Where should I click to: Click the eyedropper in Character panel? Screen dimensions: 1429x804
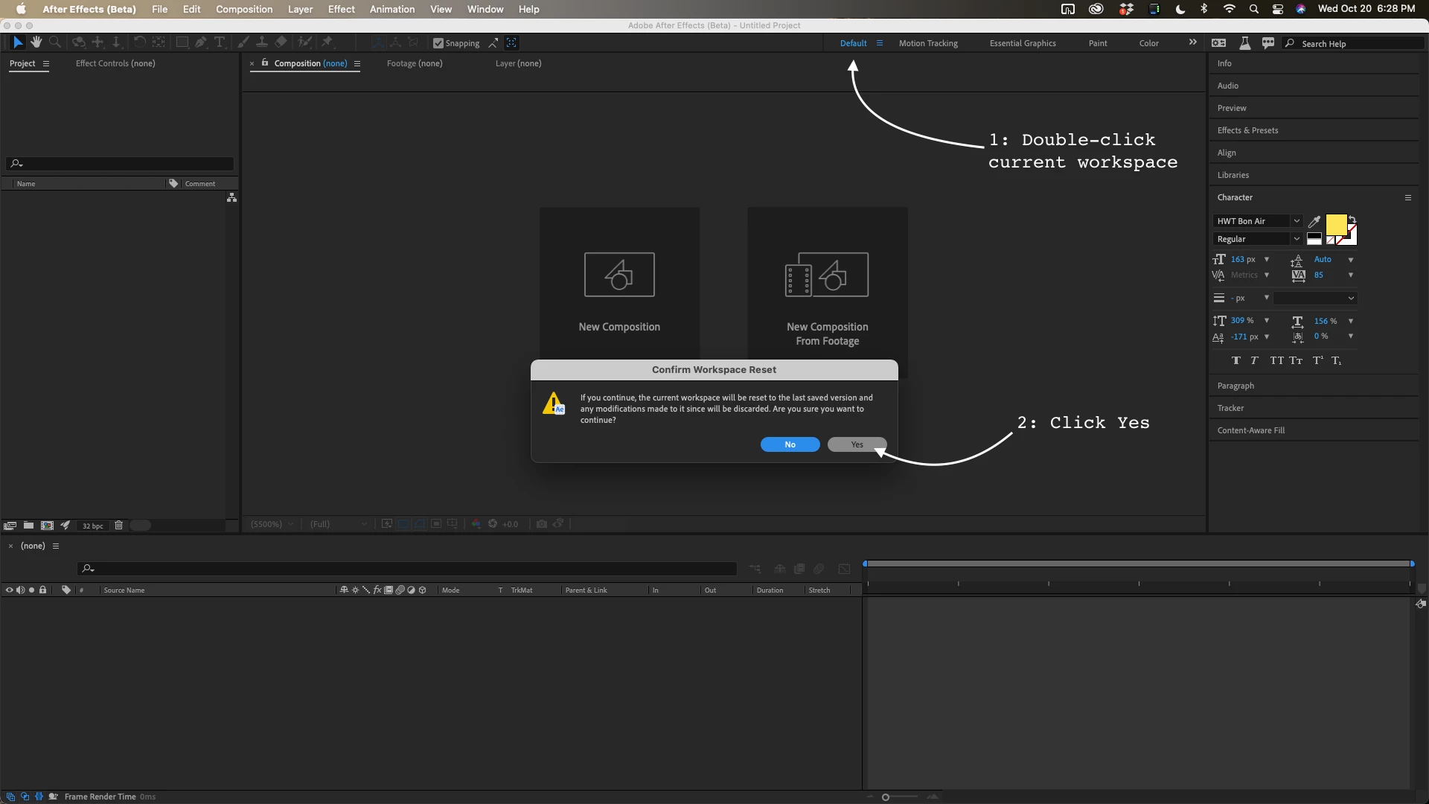coord(1314,221)
